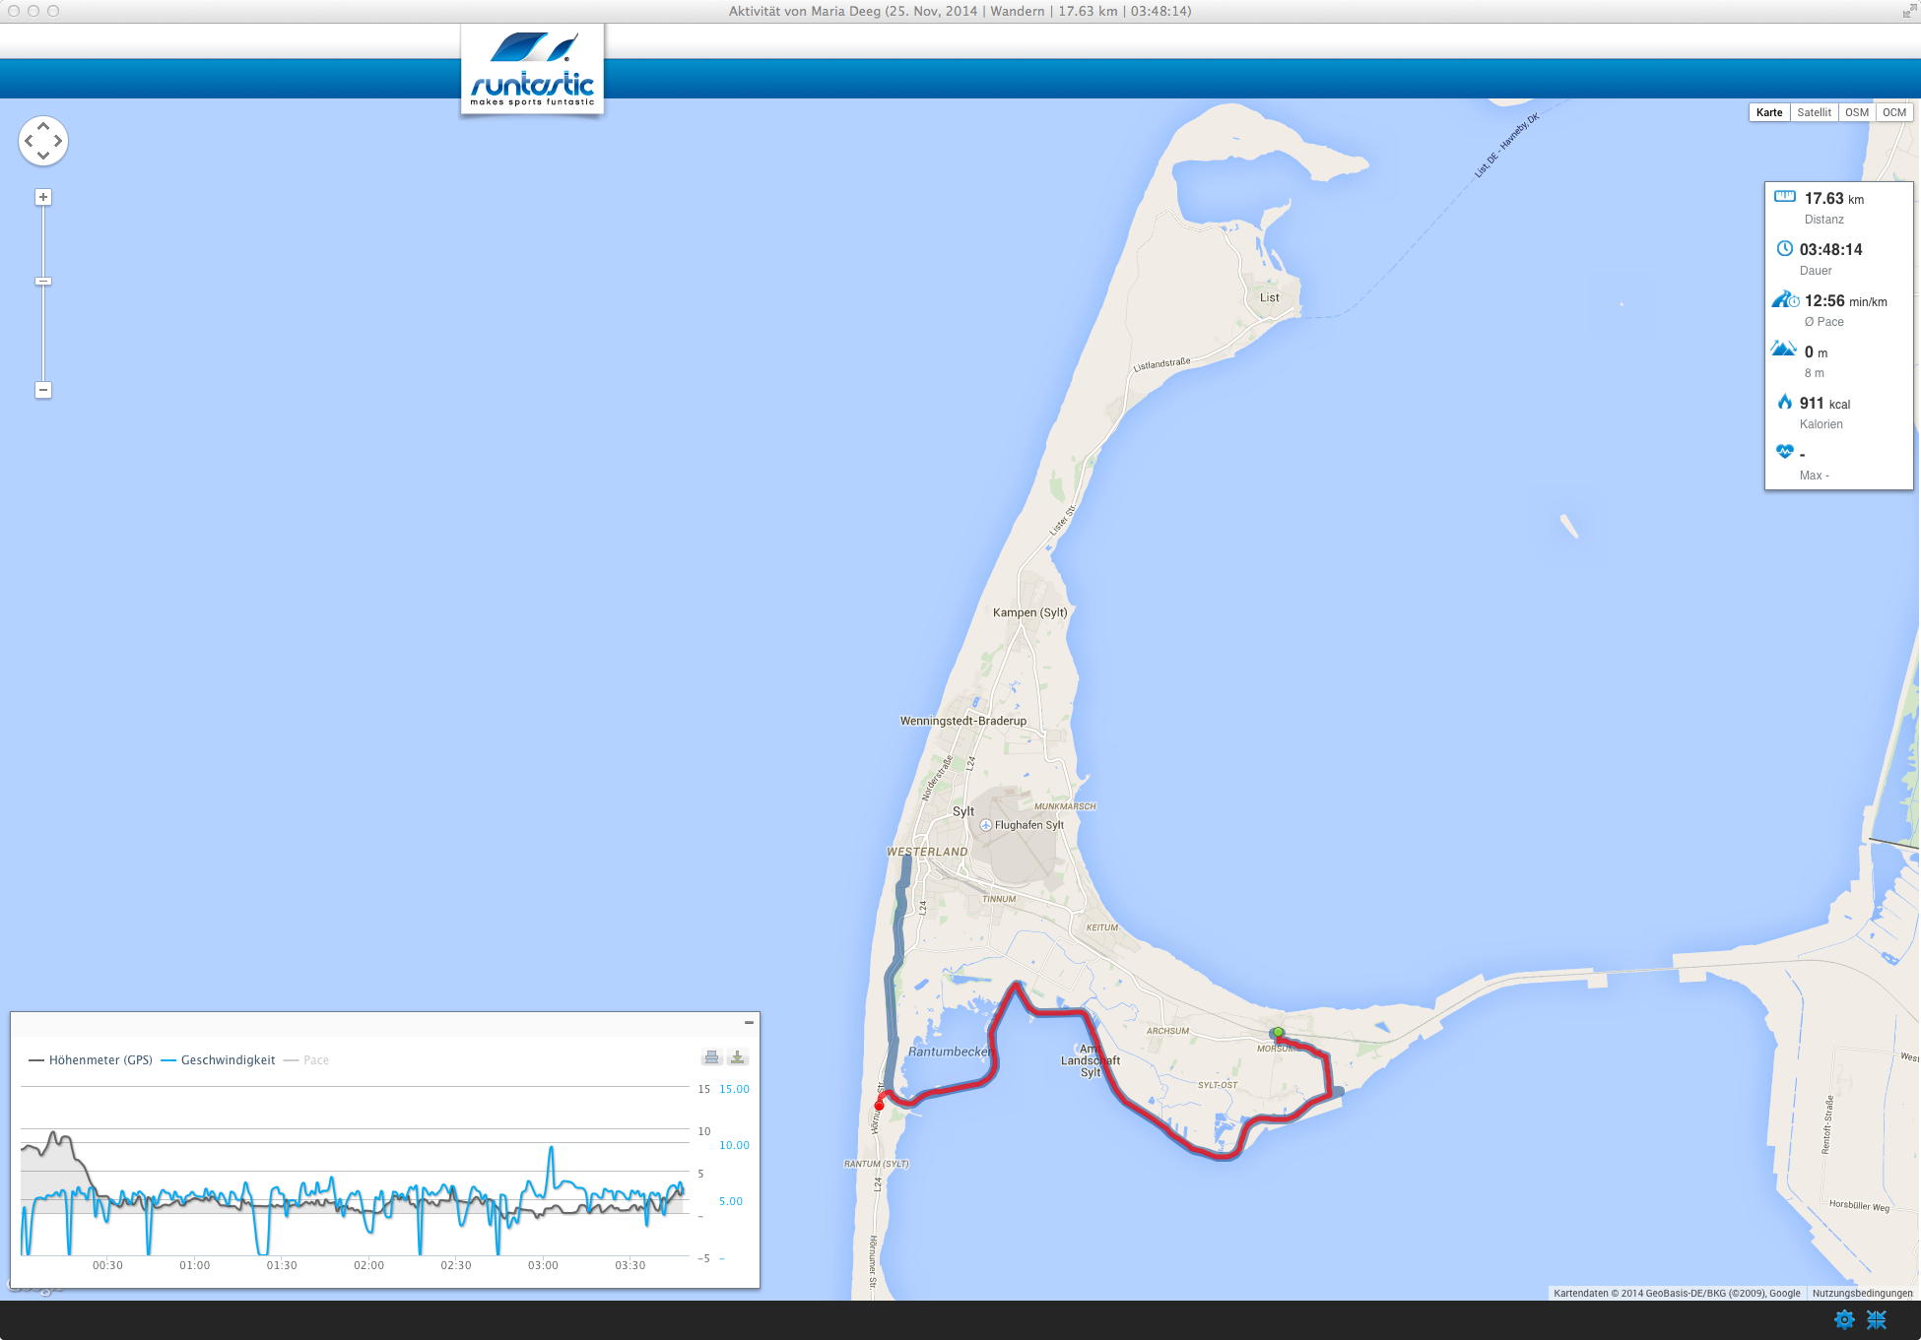1921x1340 pixels.
Task: Click the map pan control compass
Action: click(43, 141)
